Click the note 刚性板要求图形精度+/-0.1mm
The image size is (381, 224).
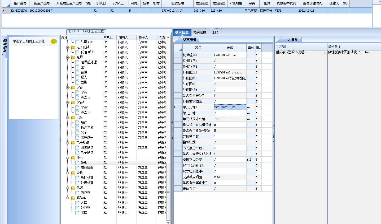click(349, 52)
